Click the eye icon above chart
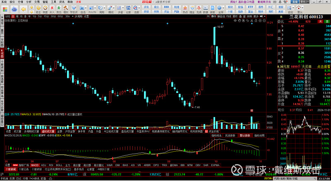Image resolution: width=331 pixels, height=181 pixels. tap(235, 21)
